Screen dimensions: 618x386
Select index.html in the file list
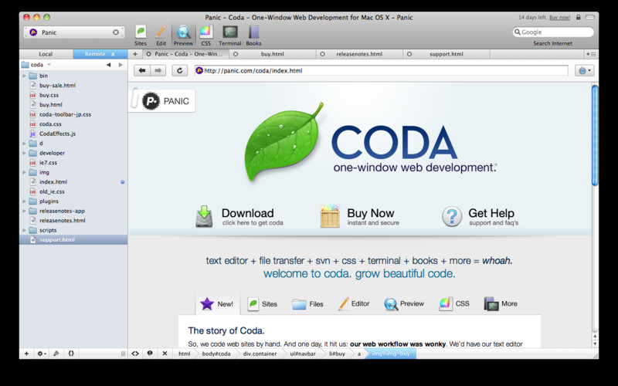(73, 182)
